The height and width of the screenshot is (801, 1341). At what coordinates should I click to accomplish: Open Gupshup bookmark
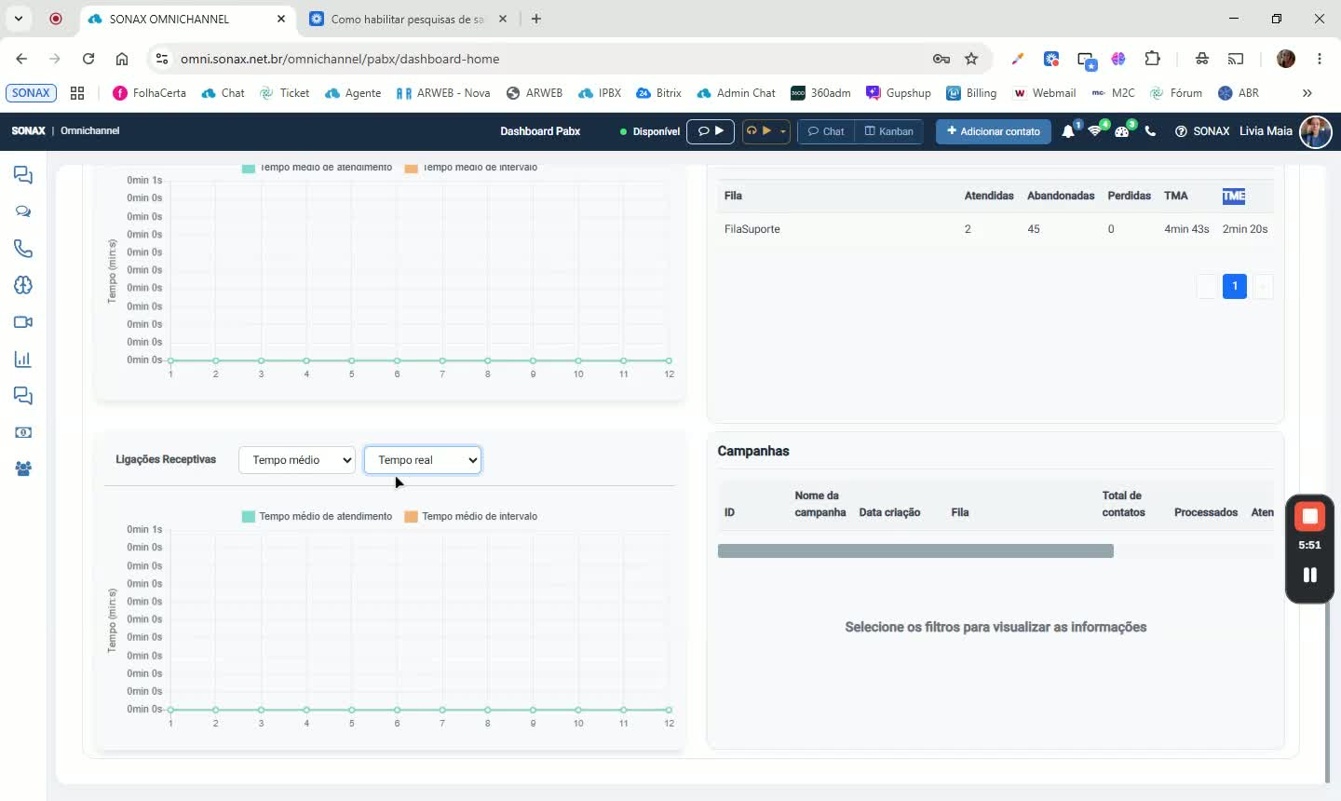coord(899,93)
